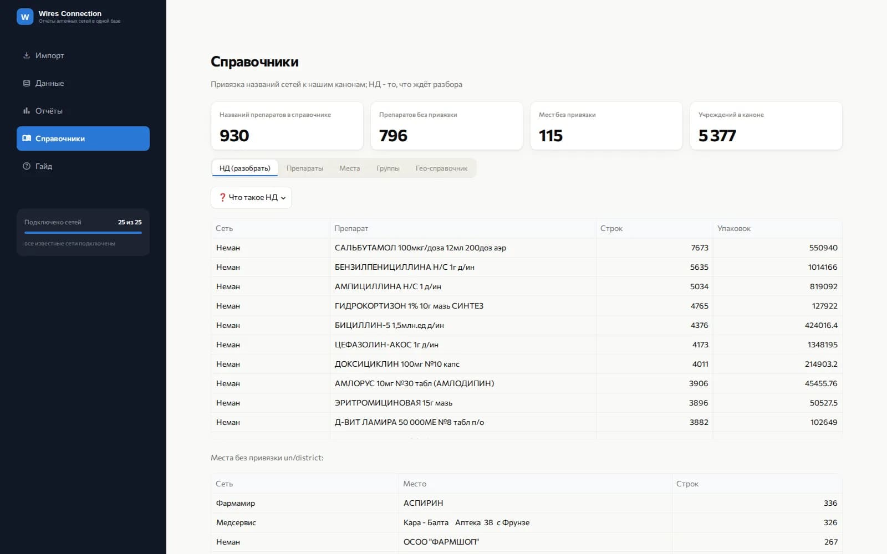Click the Препаратов без привязки card showing 796

[x=447, y=126]
